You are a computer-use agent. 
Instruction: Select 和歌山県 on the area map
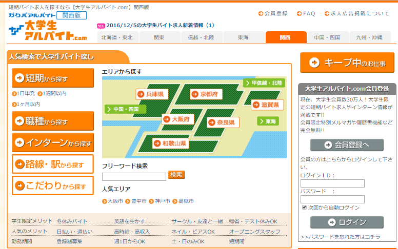[171, 143]
